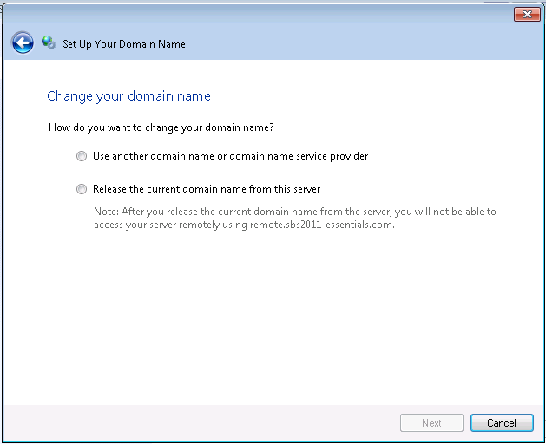Screen dimensions: 546x444
Task: Click the 'Change your domain name' heading
Action: [128, 96]
